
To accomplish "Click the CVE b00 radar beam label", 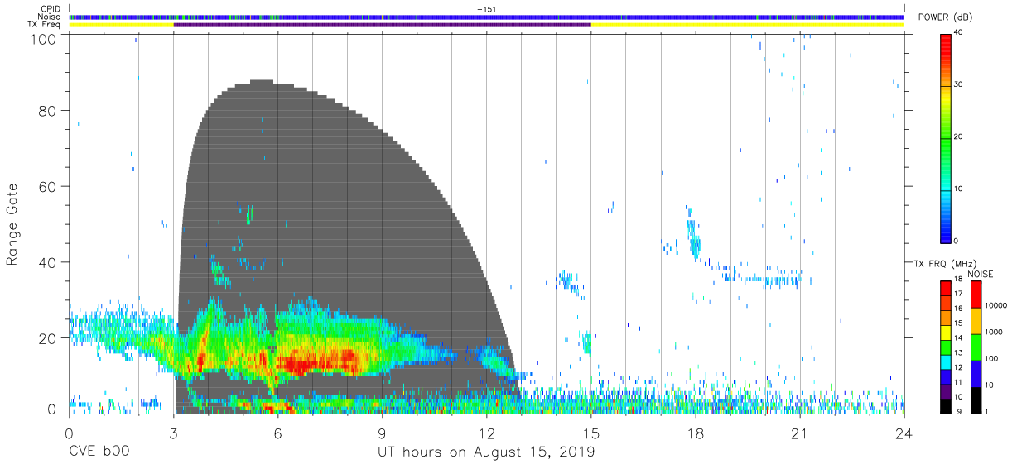I will (99, 452).
